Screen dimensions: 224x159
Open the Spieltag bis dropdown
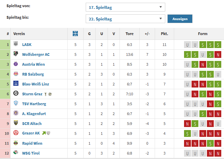125,19
